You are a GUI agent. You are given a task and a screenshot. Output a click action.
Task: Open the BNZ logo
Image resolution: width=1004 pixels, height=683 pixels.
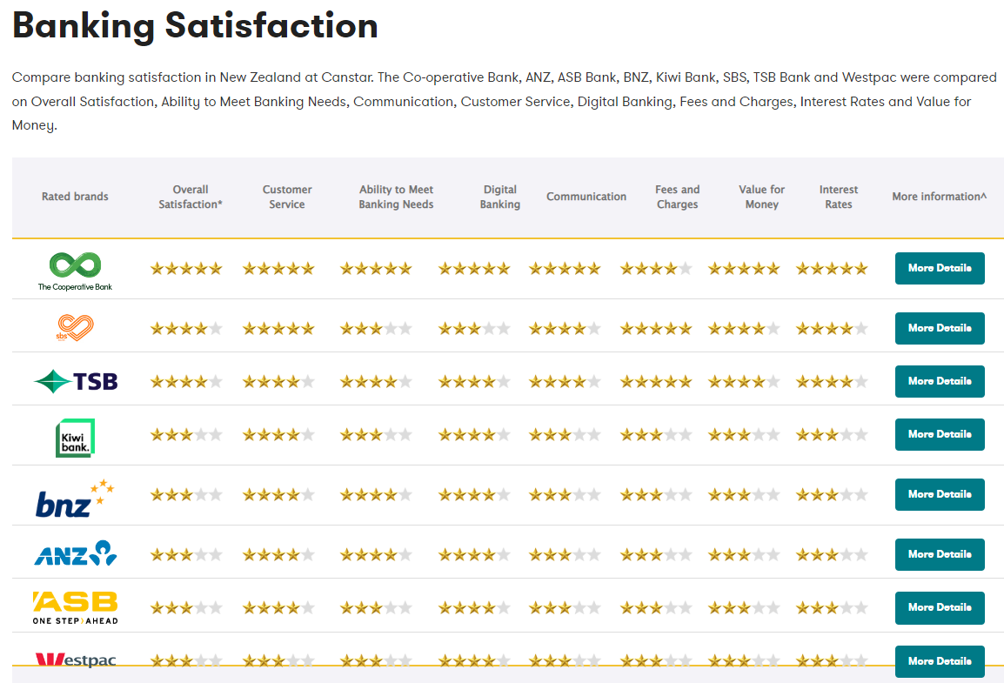click(x=75, y=498)
